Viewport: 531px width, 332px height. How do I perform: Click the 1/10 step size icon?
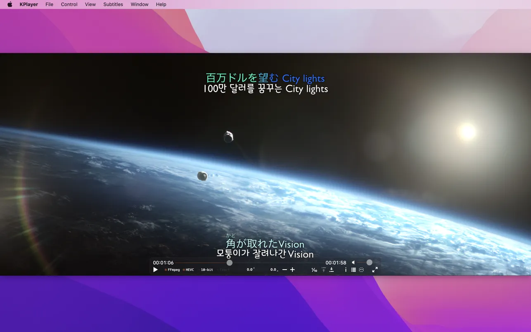tap(314, 270)
